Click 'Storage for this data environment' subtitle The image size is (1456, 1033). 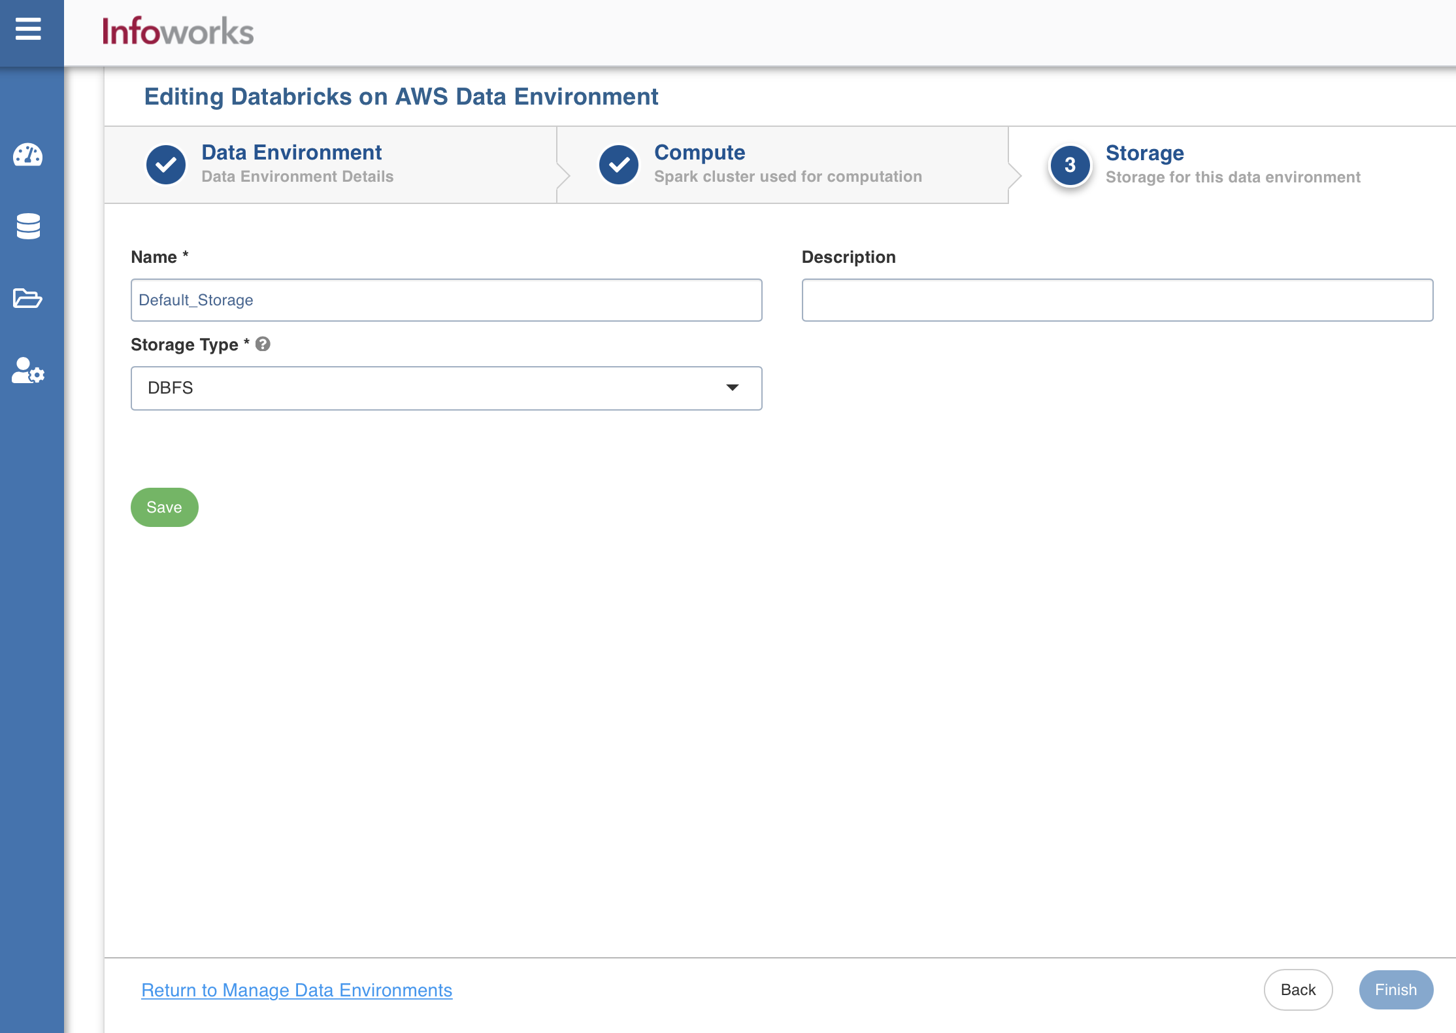tap(1233, 177)
